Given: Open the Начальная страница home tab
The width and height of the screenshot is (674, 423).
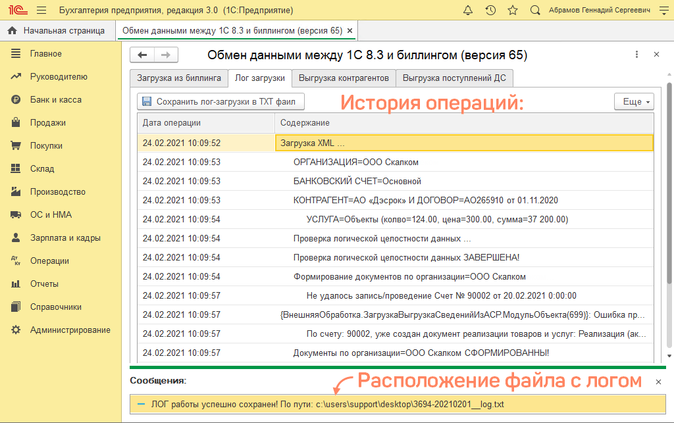Looking at the screenshot, I should coord(57,30).
